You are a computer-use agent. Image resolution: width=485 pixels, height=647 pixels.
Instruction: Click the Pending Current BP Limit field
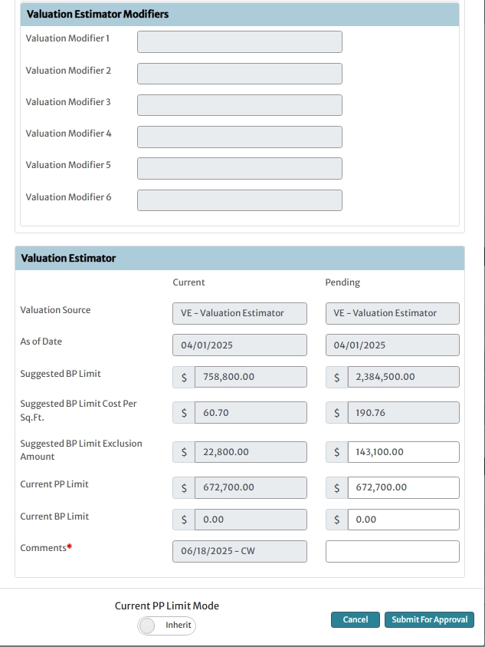(x=403, y=520)
